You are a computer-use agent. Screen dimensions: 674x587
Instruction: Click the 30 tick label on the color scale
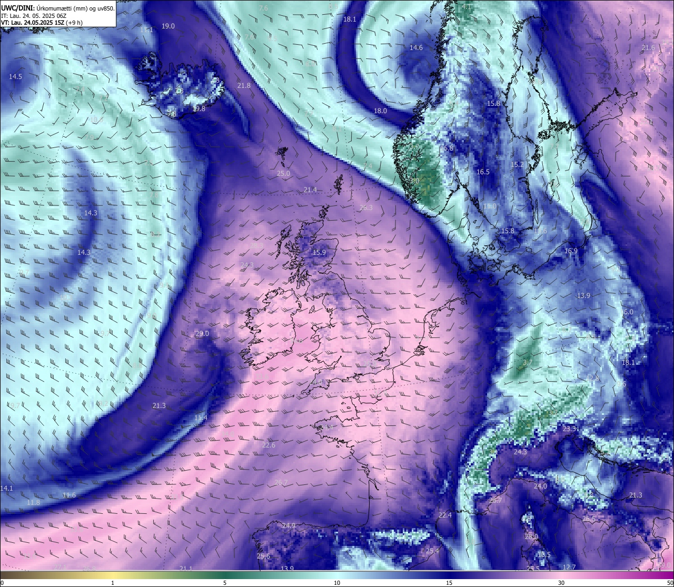(x=561, y=583)
